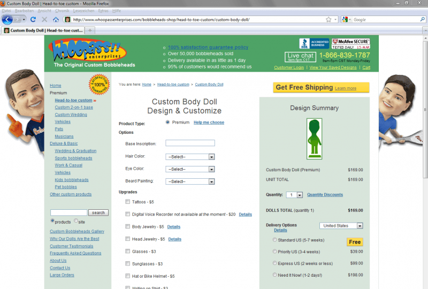Open the Eye Color dropdown
Viewport: 428px width, 289px height.
coord(190,169)
